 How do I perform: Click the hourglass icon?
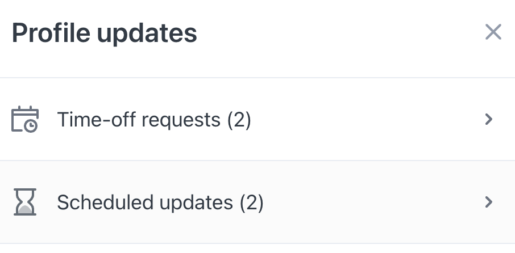[x=25, y=202]
